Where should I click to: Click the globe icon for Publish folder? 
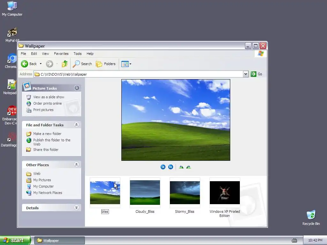click(x=29, y=140)
